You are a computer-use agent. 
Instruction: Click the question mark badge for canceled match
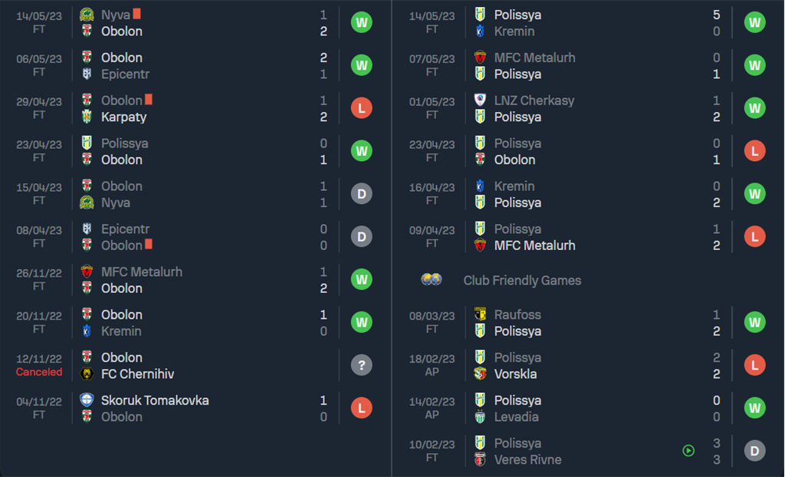tap(361, 365)
